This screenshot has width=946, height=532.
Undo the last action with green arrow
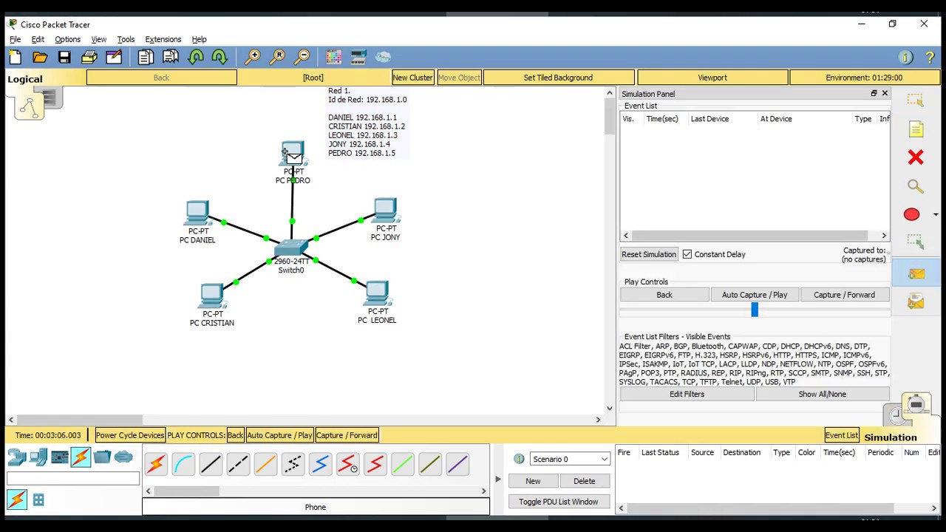point(196,57)
